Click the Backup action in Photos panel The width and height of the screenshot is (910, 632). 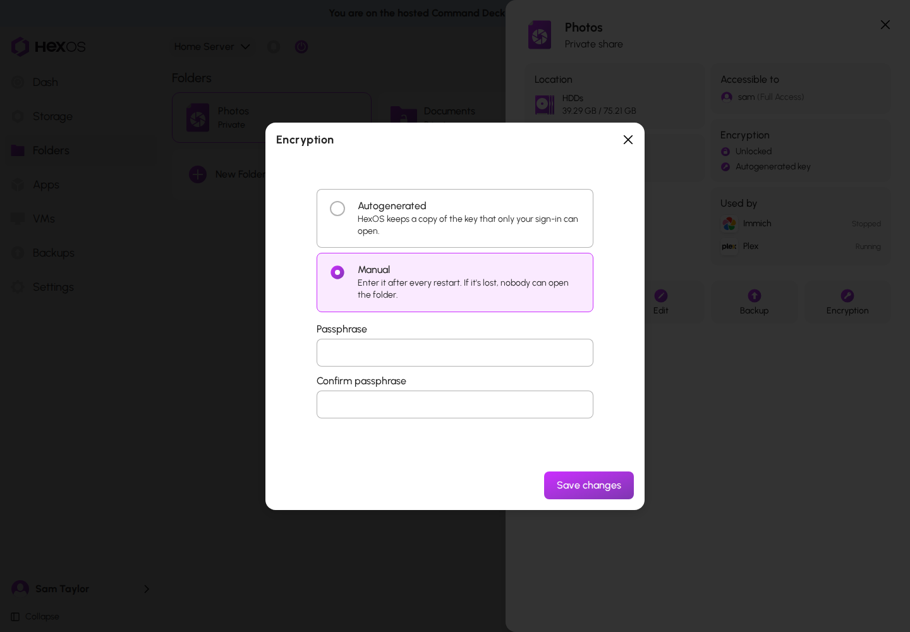coord(755,302)
